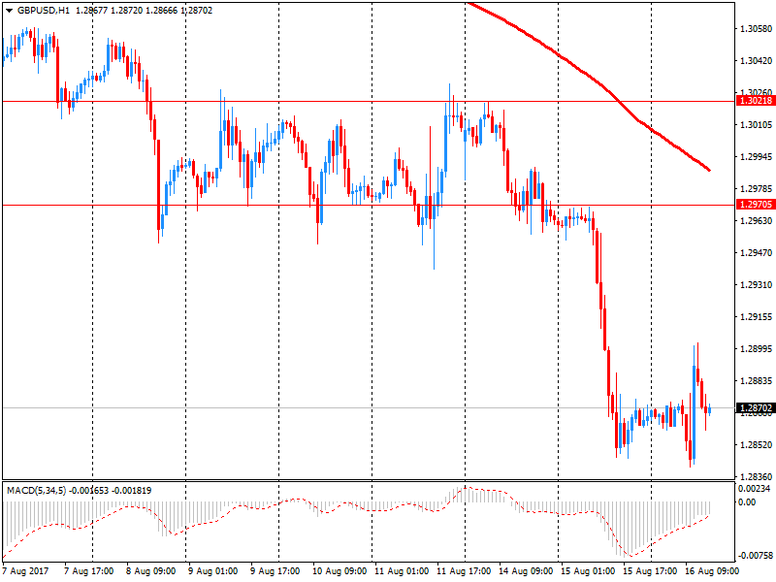Select the red 1.29705 horizontal level label
Screen dimensions: 776x582
756,205
